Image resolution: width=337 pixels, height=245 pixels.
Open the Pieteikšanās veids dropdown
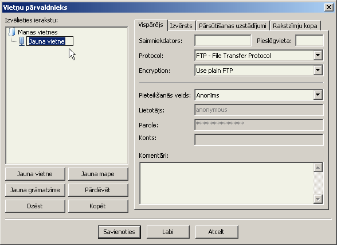318,95
